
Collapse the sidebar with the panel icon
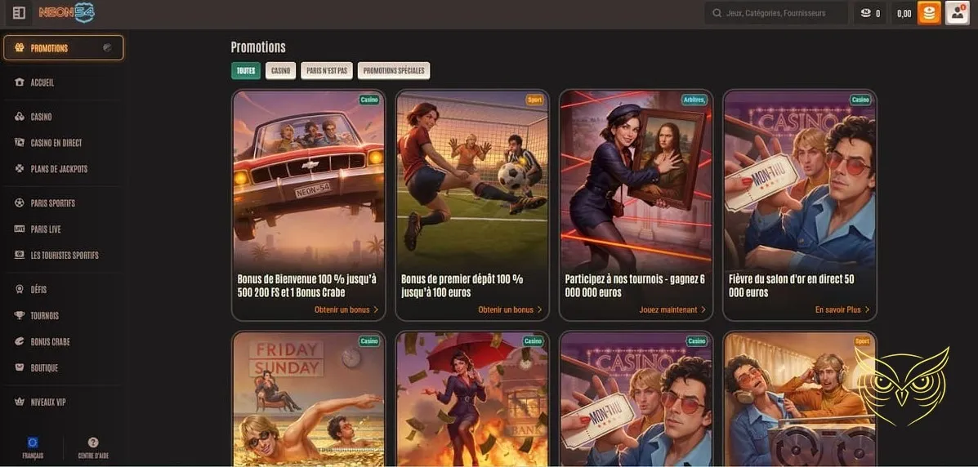(19, 12)
